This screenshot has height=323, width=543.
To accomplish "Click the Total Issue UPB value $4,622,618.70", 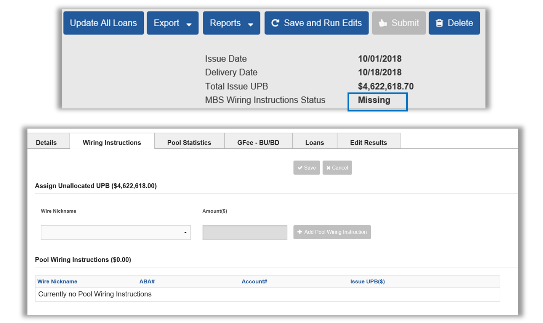I will (386, 86).
